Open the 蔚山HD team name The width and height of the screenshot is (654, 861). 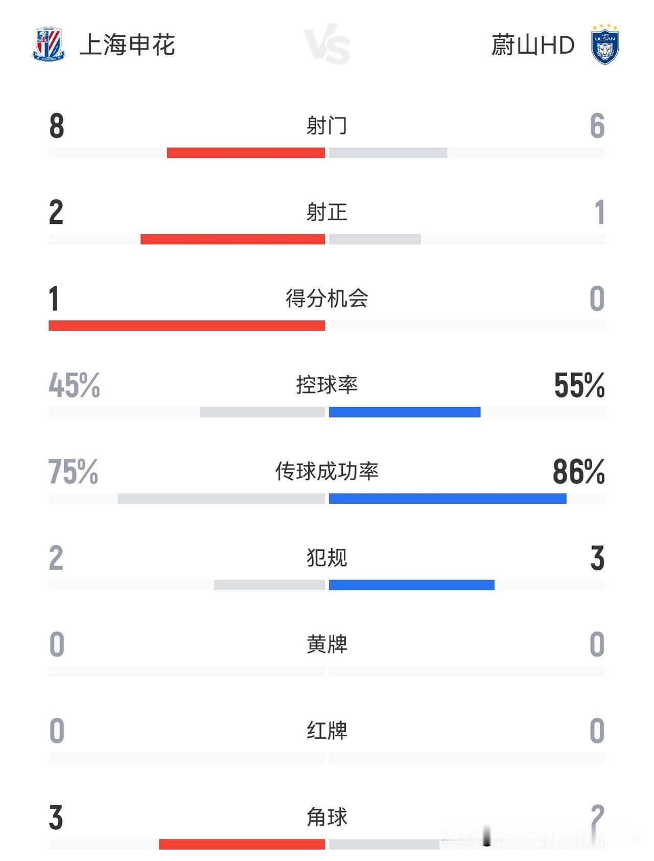[533, 44]
